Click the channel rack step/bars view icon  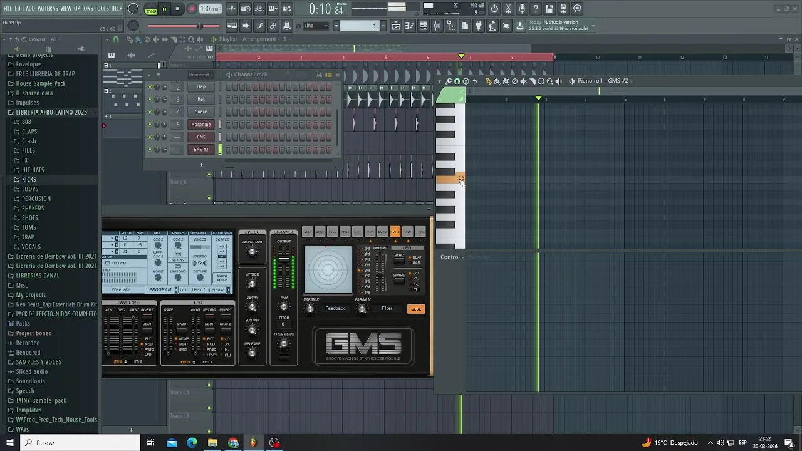pos(328,75)
